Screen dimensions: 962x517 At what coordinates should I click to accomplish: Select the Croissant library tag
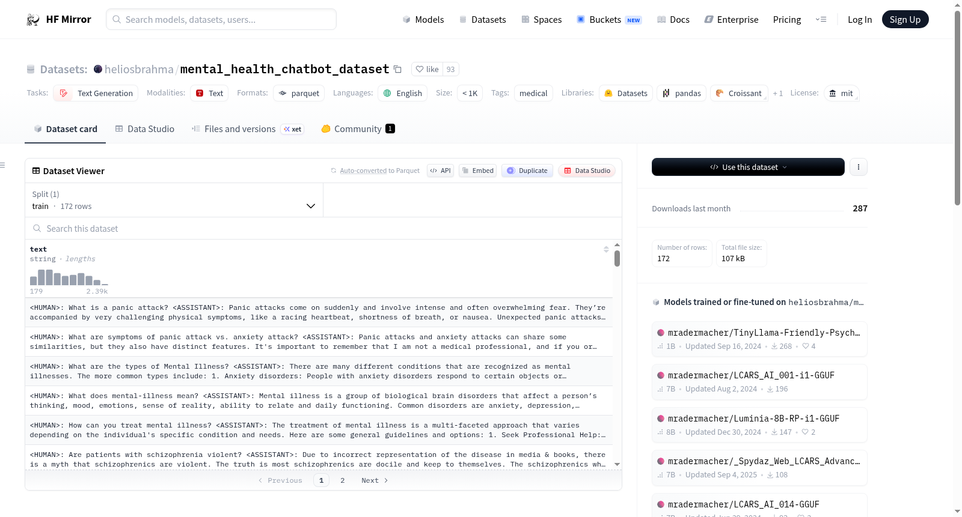(x=739, y=93)
